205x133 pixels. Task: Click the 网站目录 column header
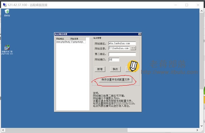coord(78,39)
